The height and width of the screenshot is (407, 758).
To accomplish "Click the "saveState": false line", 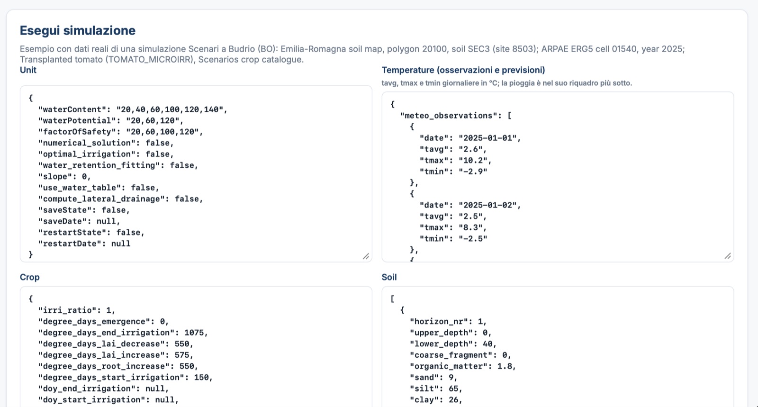I will click(x=84, y=210).
